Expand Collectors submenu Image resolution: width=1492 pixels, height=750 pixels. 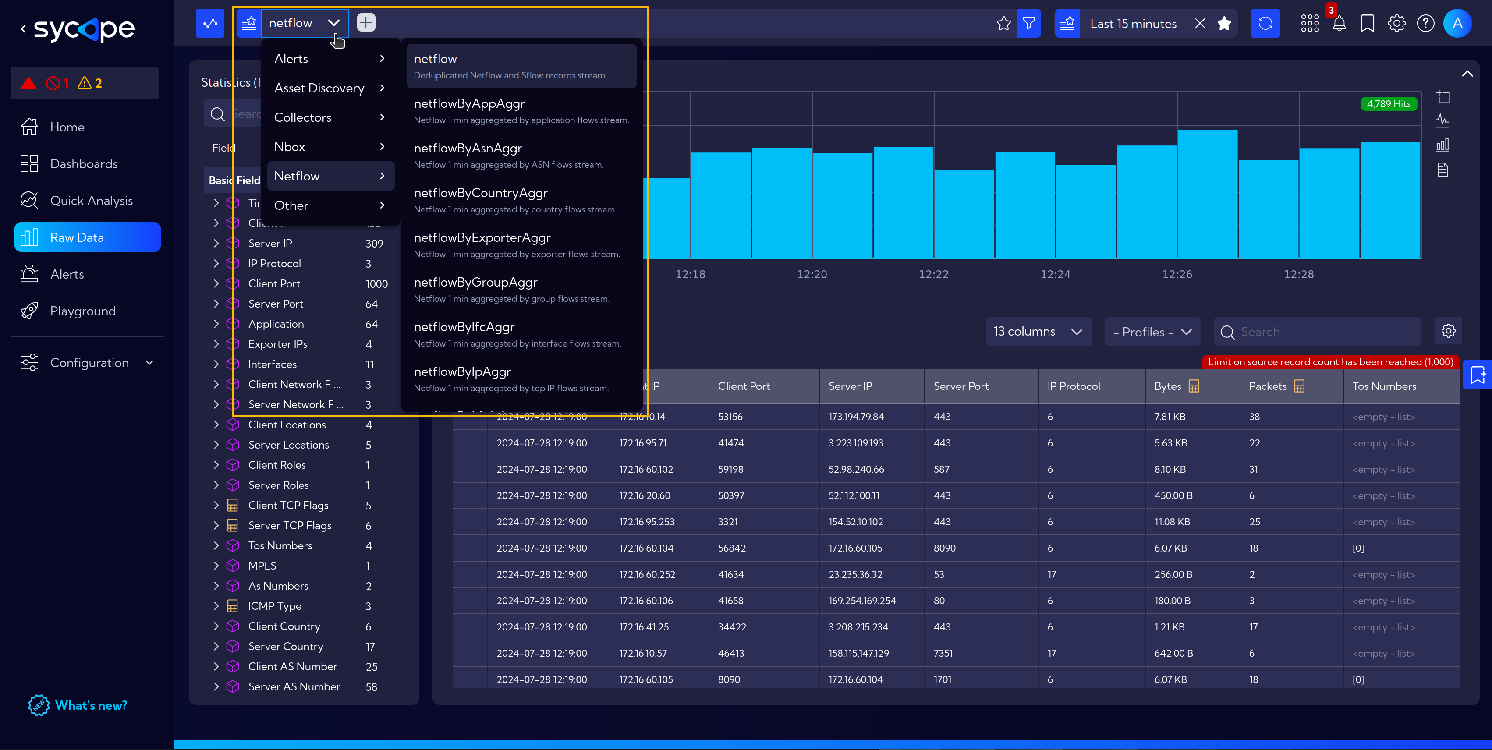(330, 117)
